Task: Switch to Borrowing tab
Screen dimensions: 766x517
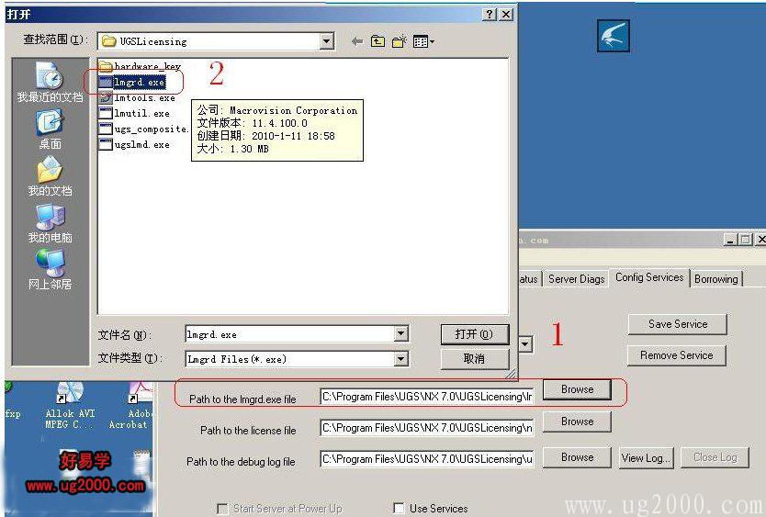Action: (x=716, y=279)
